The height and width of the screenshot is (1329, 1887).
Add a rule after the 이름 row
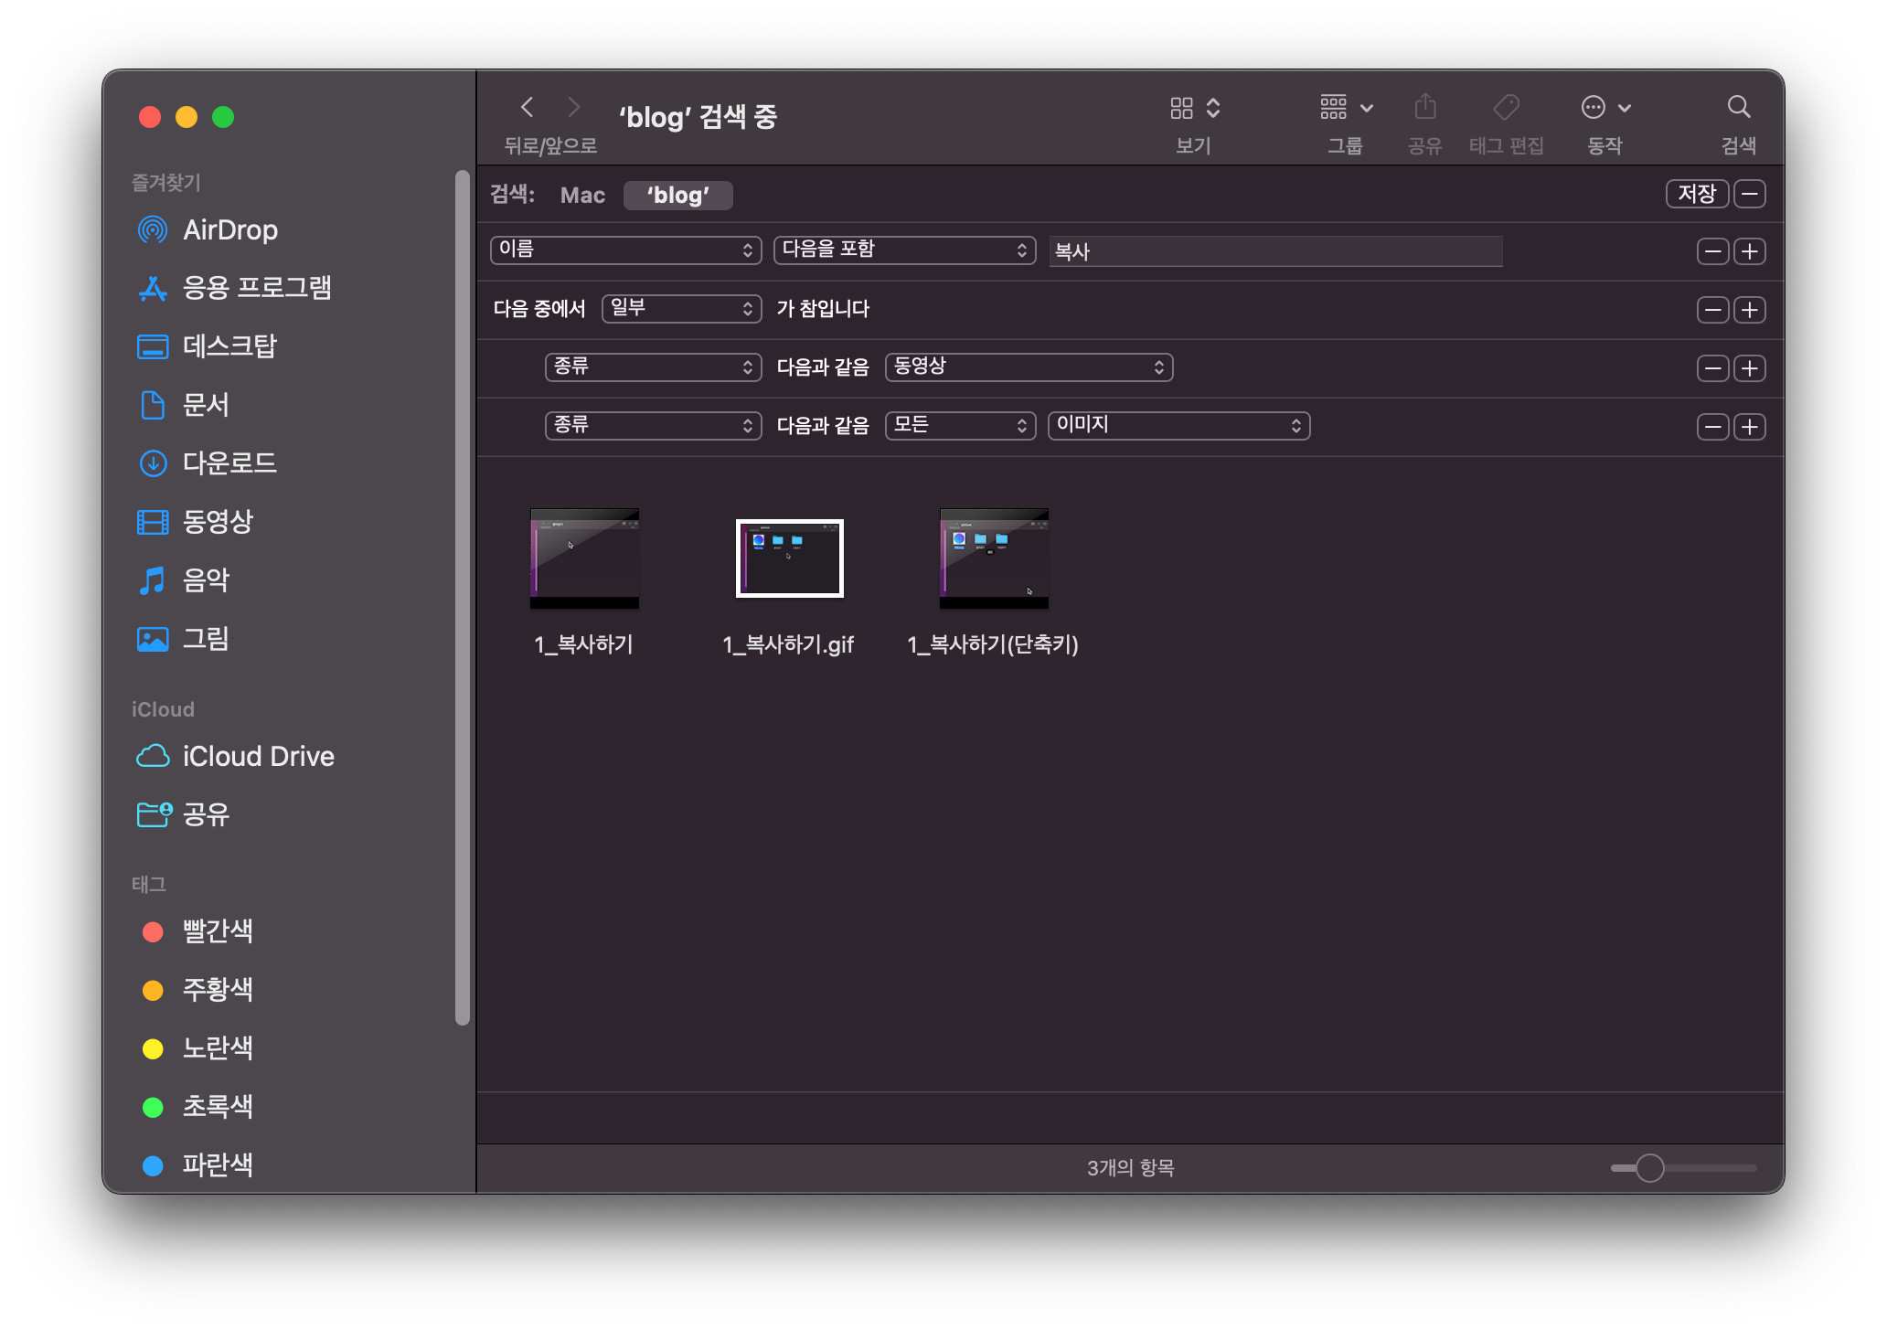click(1750, 251)
